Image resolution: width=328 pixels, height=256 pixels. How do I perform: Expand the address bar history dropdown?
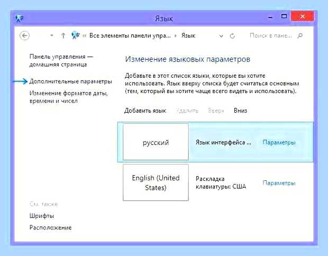tap(221, 36)
